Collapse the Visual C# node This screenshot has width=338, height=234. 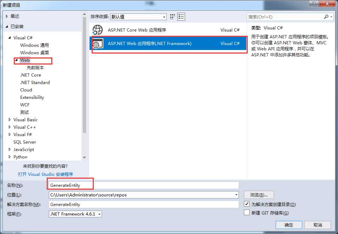[10, 38]
